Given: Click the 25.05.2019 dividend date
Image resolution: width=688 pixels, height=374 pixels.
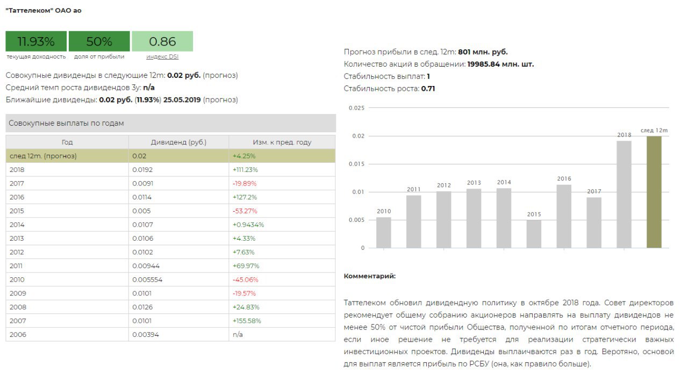Looking at the screenshot, I should (182, 100).
